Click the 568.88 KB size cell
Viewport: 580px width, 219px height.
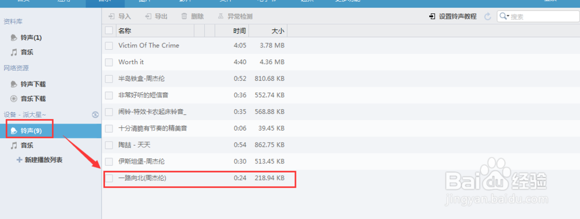tap(269, 112)
